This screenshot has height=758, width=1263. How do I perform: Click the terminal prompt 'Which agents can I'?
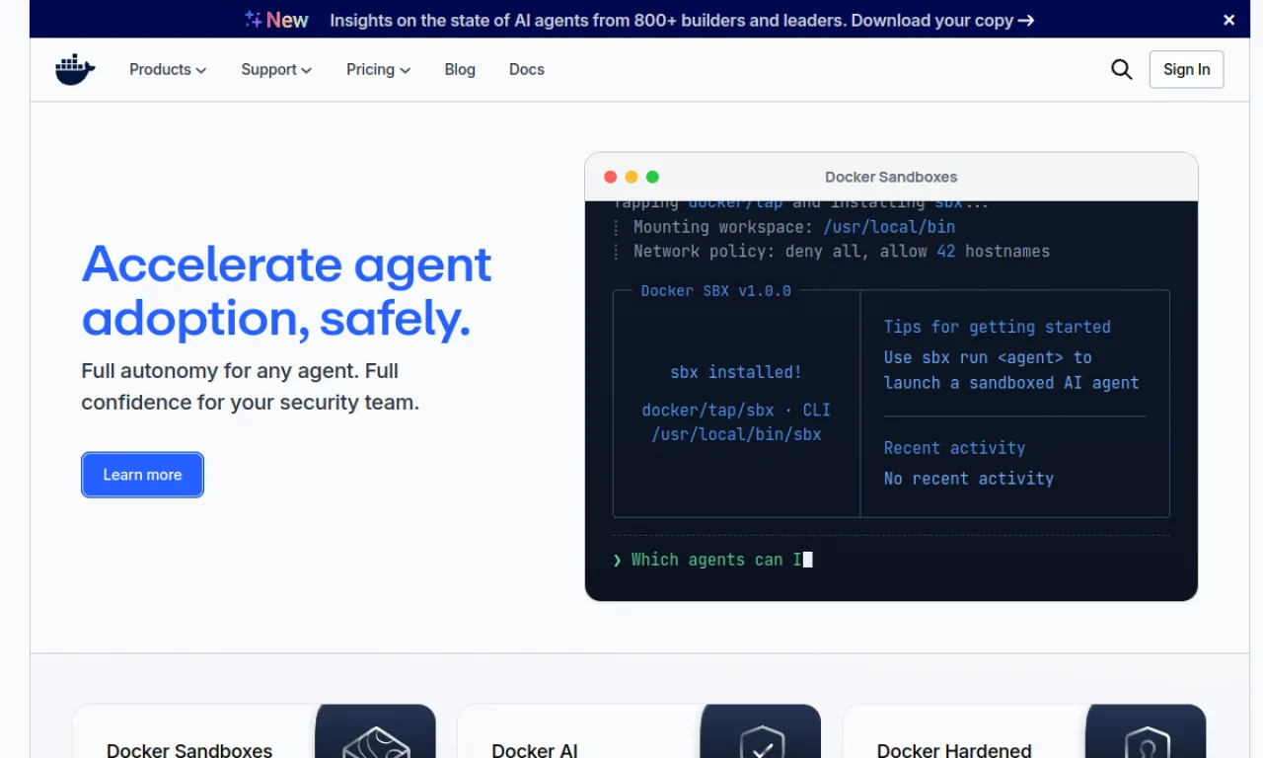(x=717, y=560)
